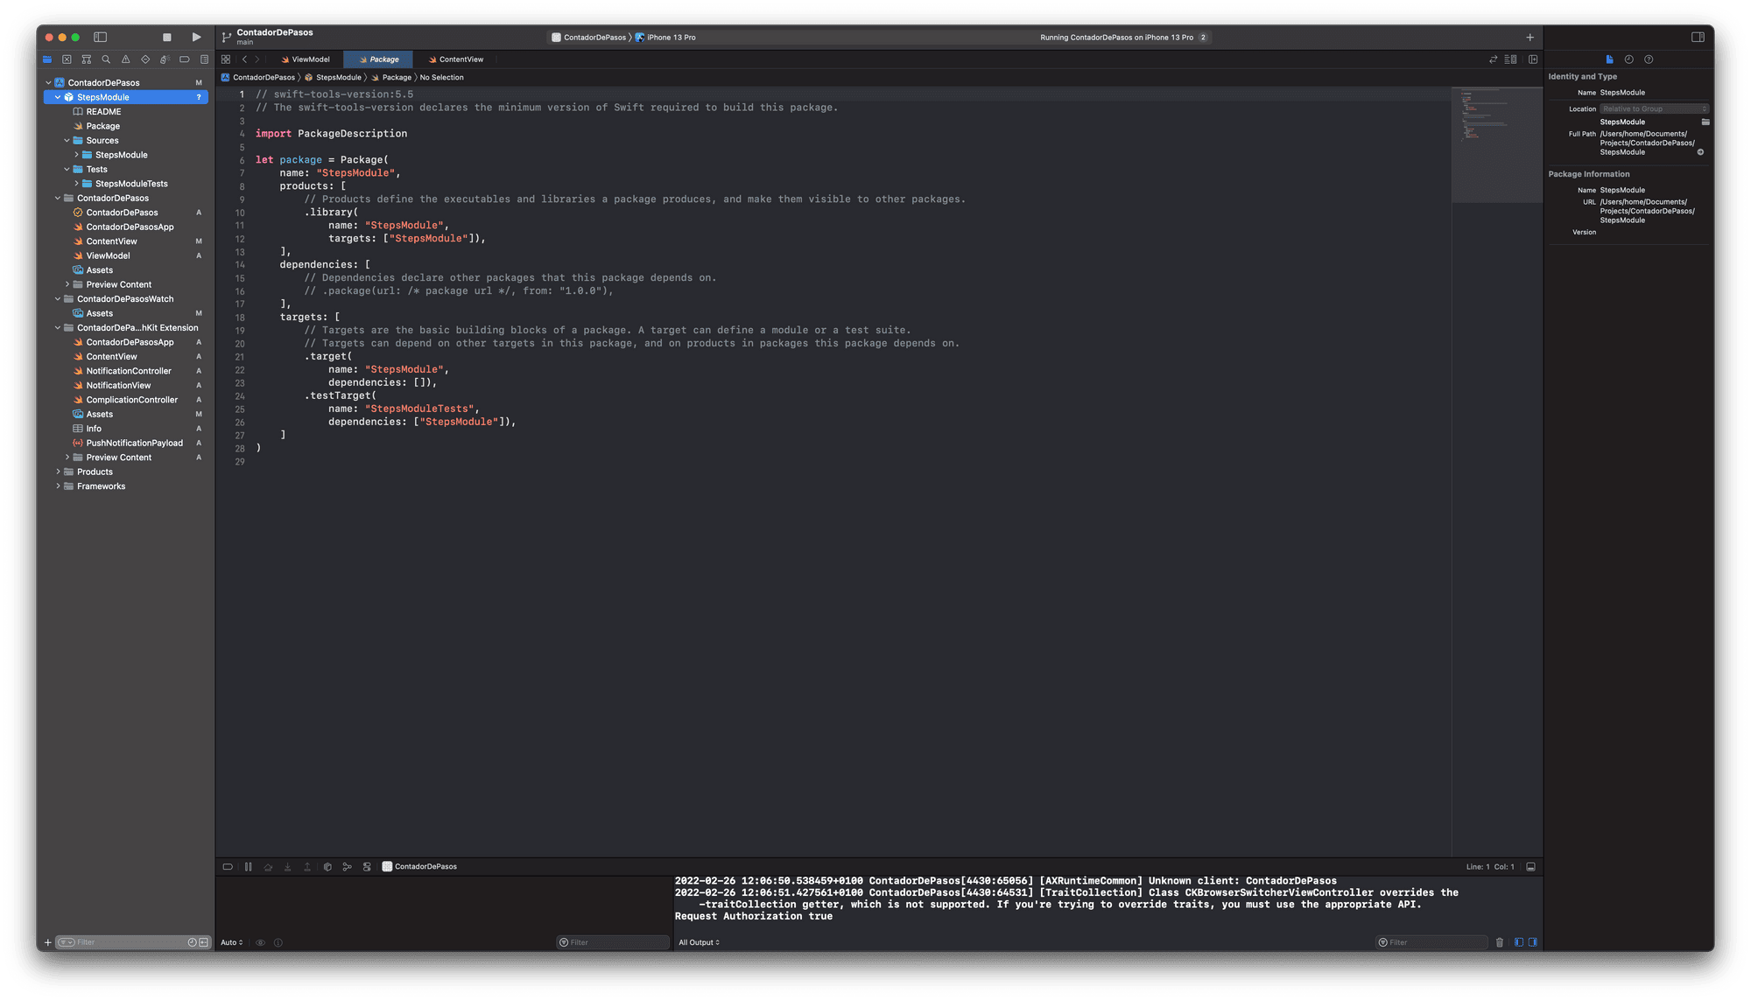Open the README file
Image resolution: width=1751 pixels, height=1000 pixels.
click(x=103, y=112)
